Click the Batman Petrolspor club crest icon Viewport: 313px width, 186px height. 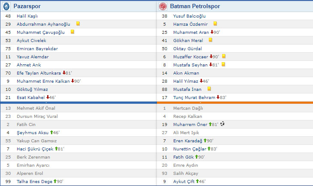click(x=163, y=6)
